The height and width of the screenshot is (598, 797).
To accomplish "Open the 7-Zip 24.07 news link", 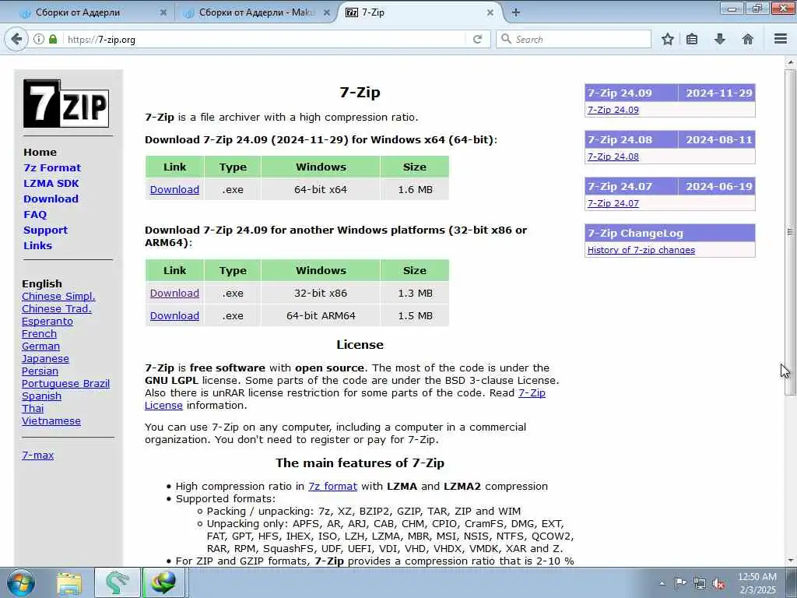I will [613, 203].
